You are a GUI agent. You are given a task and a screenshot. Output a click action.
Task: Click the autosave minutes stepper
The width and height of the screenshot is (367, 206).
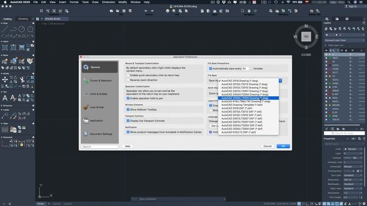click(x=251, y=69)
